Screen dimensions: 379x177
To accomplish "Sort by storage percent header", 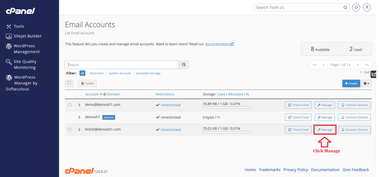I will pos(248,94).
